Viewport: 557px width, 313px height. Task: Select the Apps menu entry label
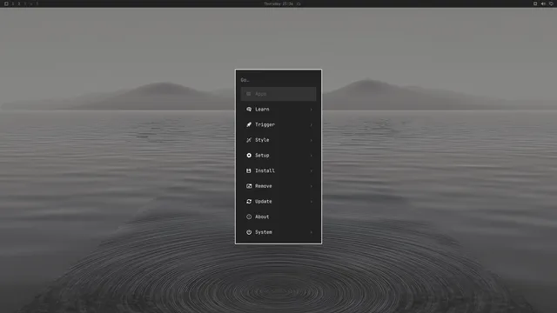tap(260, 94)
